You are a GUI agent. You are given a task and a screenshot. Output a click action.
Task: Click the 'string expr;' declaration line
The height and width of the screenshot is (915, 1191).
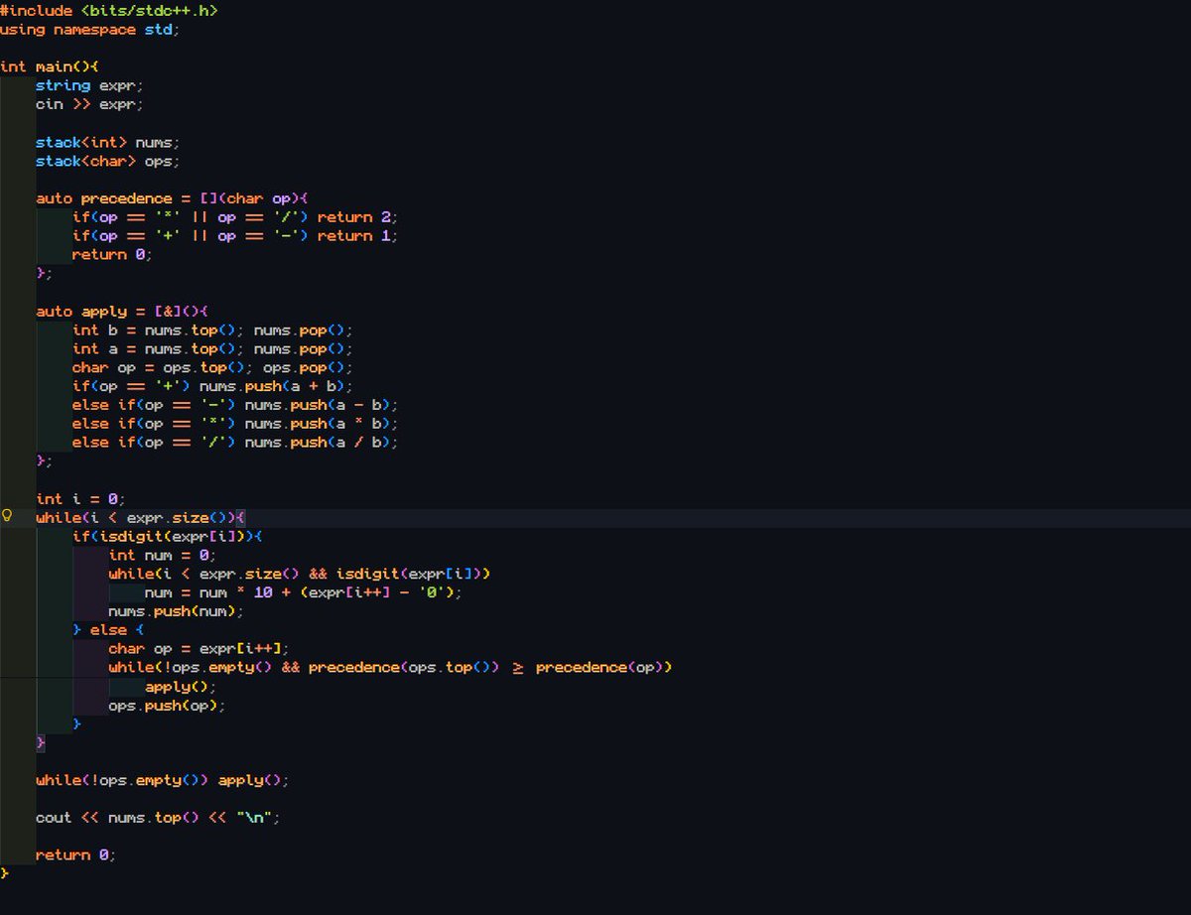click(90, 85)
